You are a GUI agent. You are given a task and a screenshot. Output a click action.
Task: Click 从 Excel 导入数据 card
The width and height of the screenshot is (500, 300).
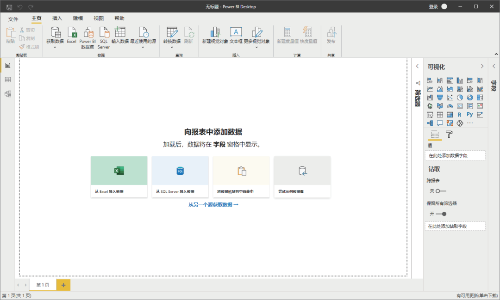(119, 177)
